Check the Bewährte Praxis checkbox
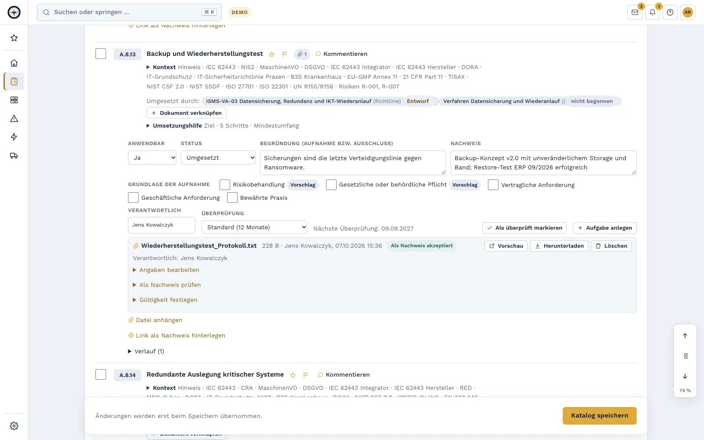 pyautogui.click(x=232, y=198)
